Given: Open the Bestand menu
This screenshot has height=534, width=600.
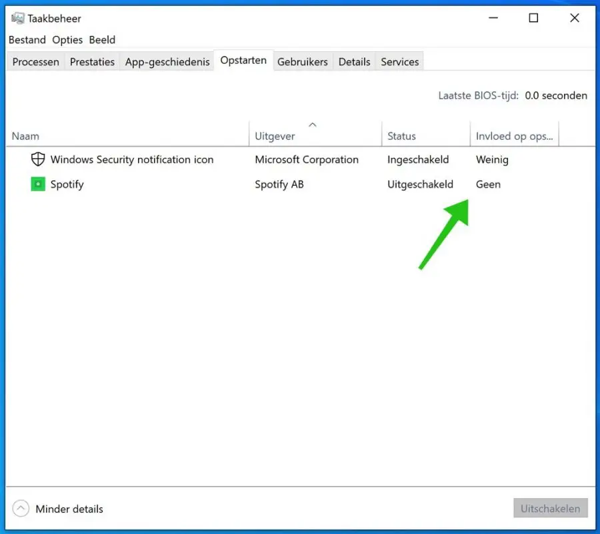Looking at the screenshot, I should tap(27, 40).
